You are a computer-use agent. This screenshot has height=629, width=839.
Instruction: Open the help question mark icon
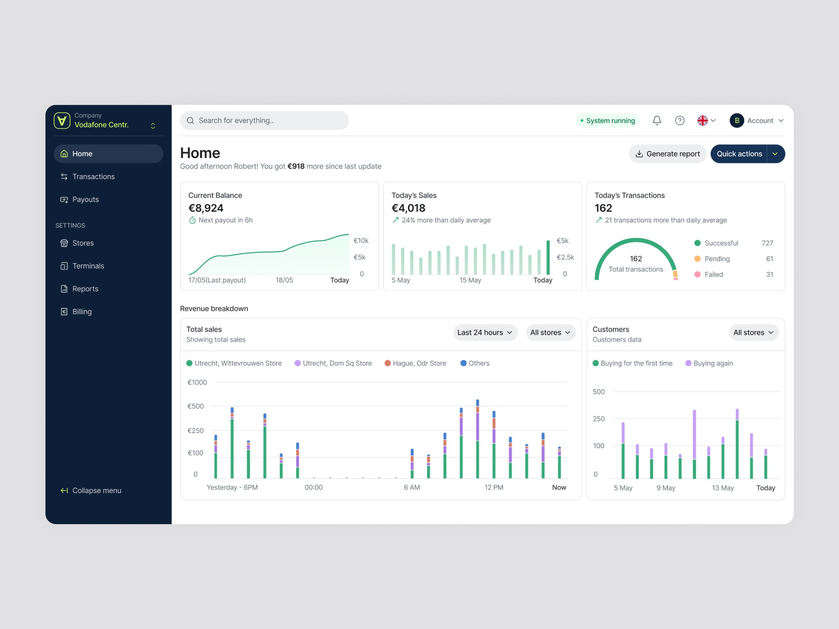coord(680,120)
